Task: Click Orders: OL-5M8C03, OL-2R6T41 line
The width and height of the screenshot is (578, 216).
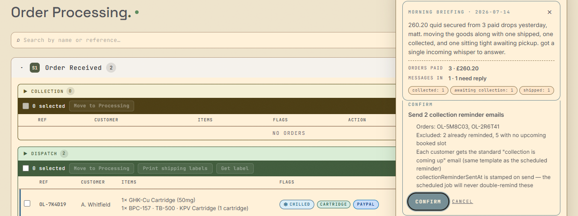Action: pyautogui.click(x=458, y=127)
